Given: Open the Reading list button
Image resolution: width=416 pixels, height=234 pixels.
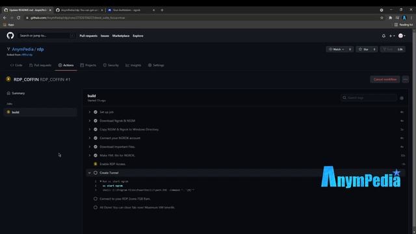Looking at the screenshot, I should pos(404,25).
